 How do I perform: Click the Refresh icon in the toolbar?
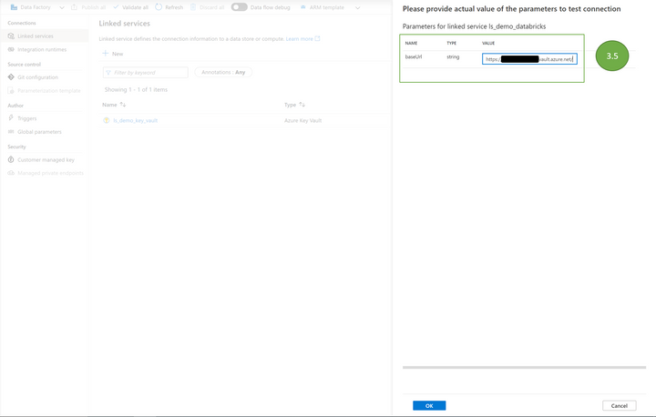tap(159, 7)
